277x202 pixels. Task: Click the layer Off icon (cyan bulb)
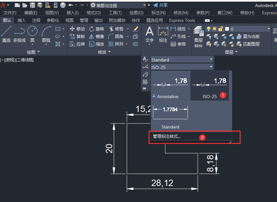pos(209,37)
